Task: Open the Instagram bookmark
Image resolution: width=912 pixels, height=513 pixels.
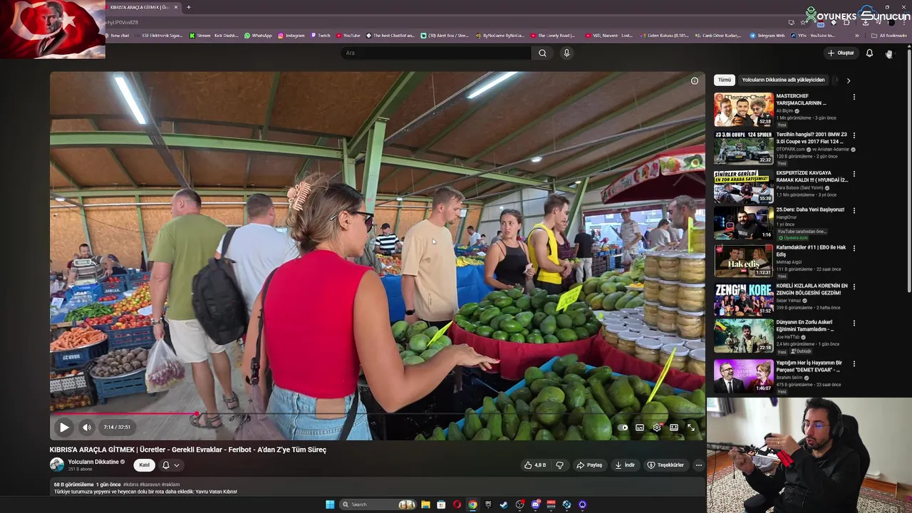Action: [x=291, y=35]
